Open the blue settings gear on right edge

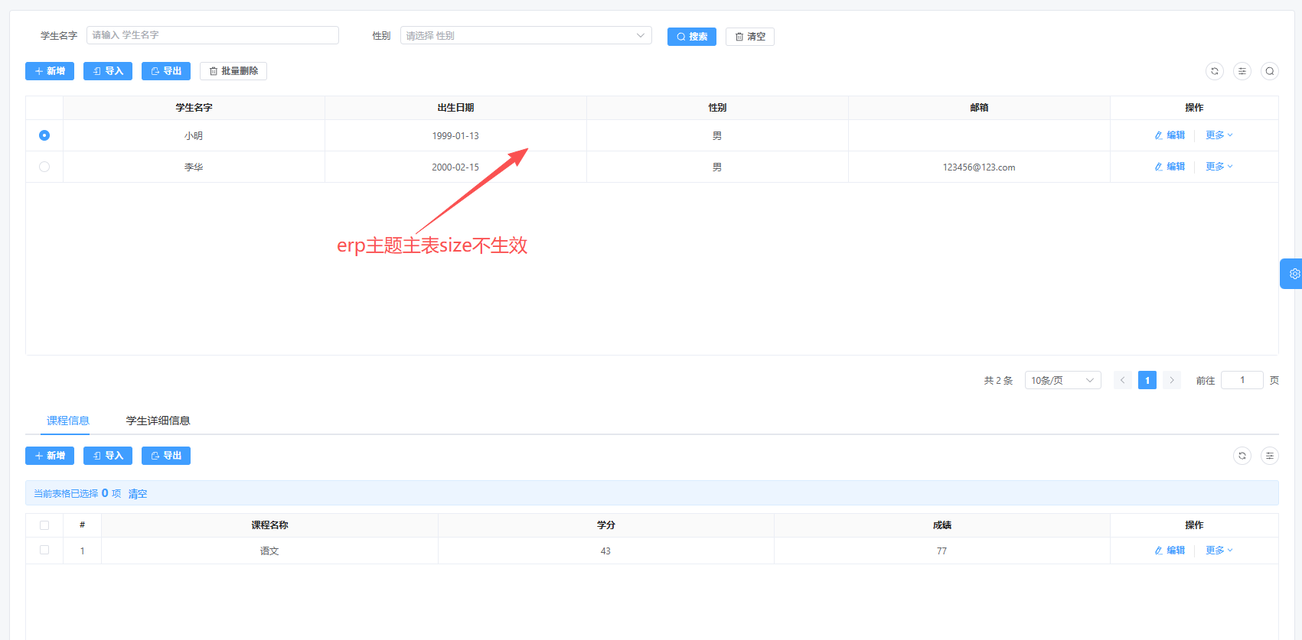pyautogui.click(x=1294, y=274)
